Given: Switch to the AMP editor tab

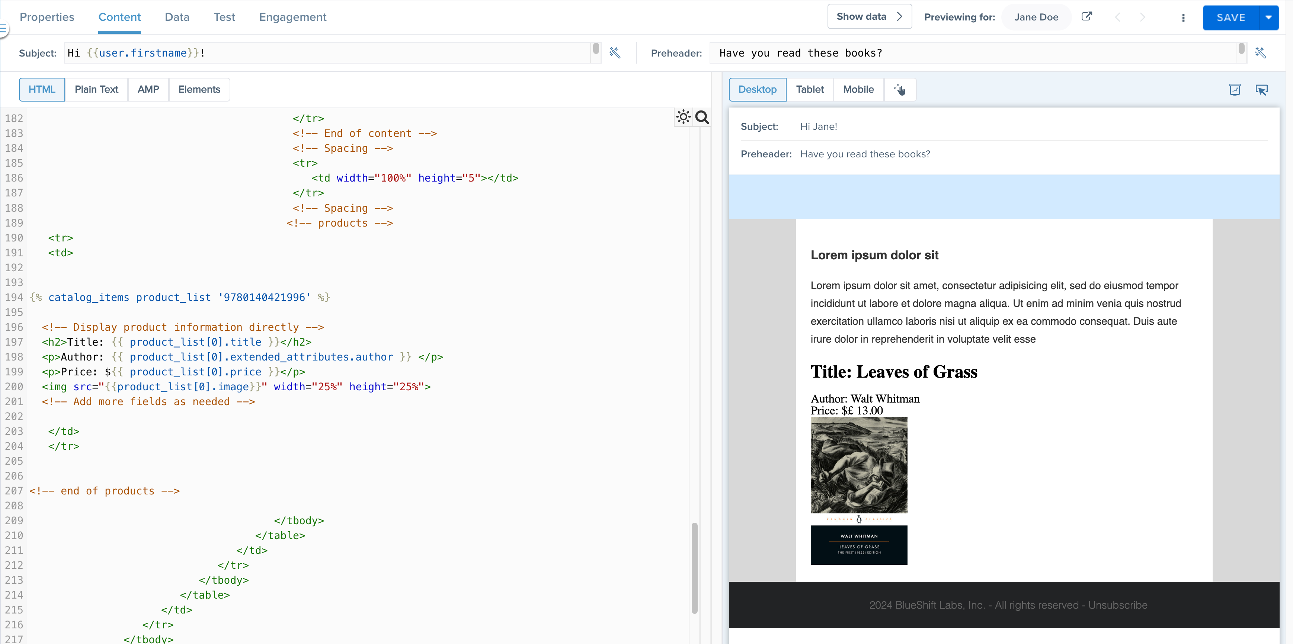Looking at the screenshot, I should tap(148, 89).
